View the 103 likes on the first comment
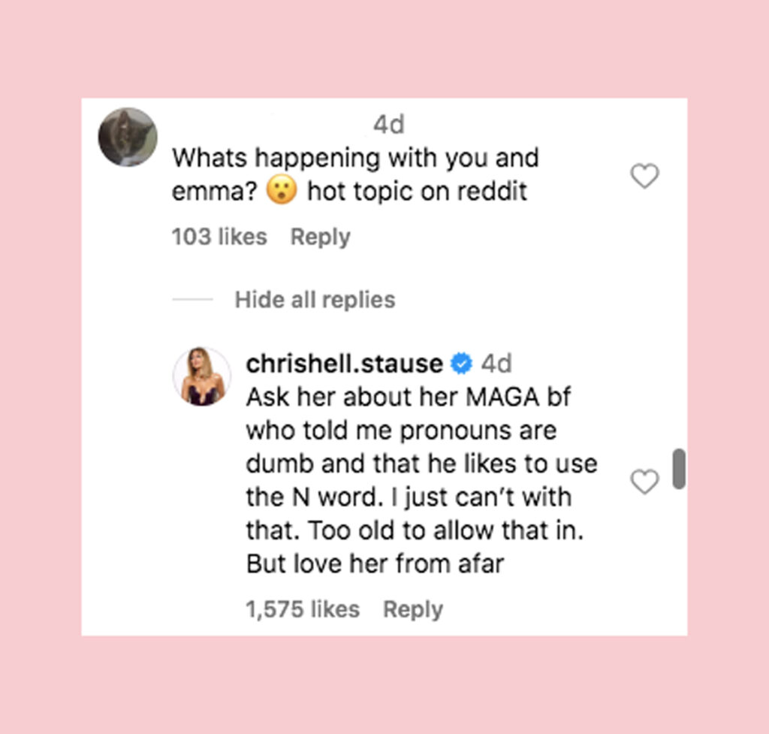 [219, 237]
